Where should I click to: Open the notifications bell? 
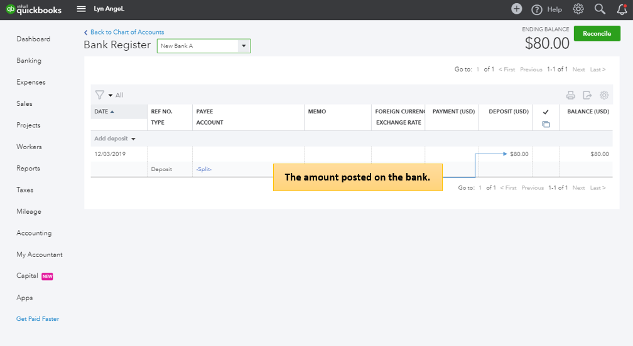point(622,9)
